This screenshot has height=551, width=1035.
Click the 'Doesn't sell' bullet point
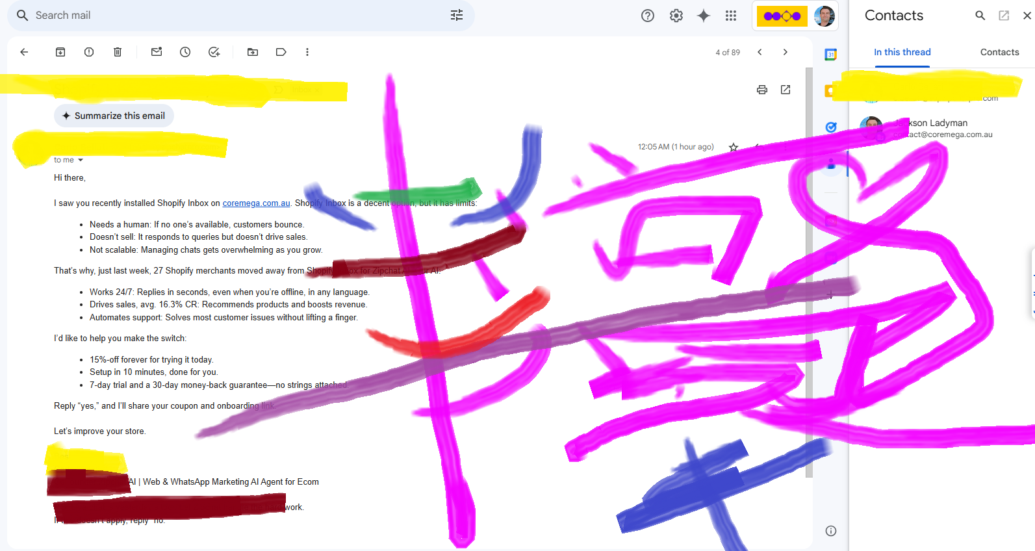[199, 237]
